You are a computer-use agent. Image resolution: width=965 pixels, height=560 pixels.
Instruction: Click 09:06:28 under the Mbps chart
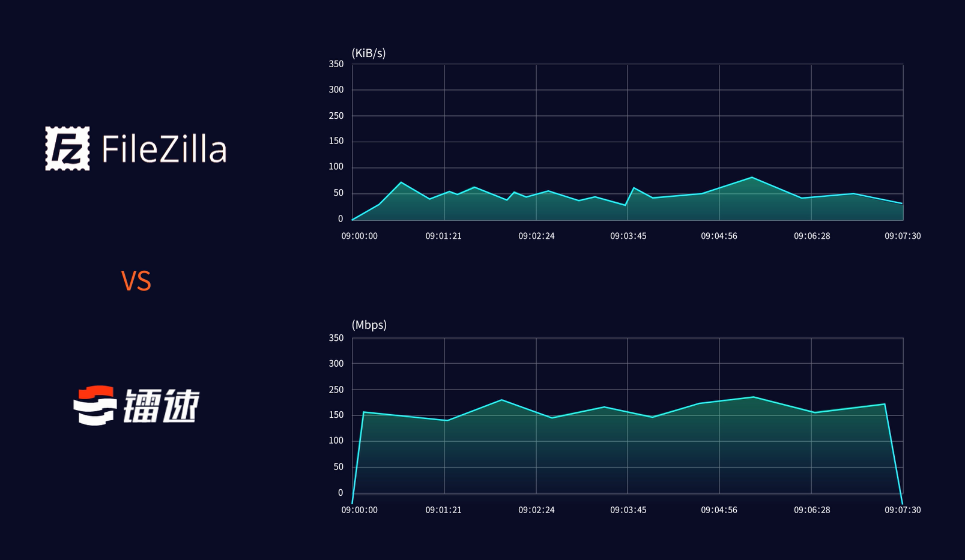(x=812, y=510)
